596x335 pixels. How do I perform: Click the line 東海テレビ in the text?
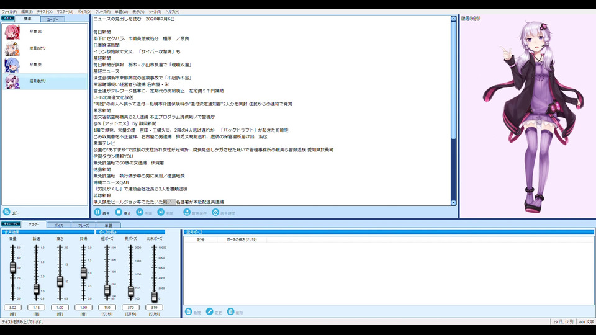click(x=104, y=143)
